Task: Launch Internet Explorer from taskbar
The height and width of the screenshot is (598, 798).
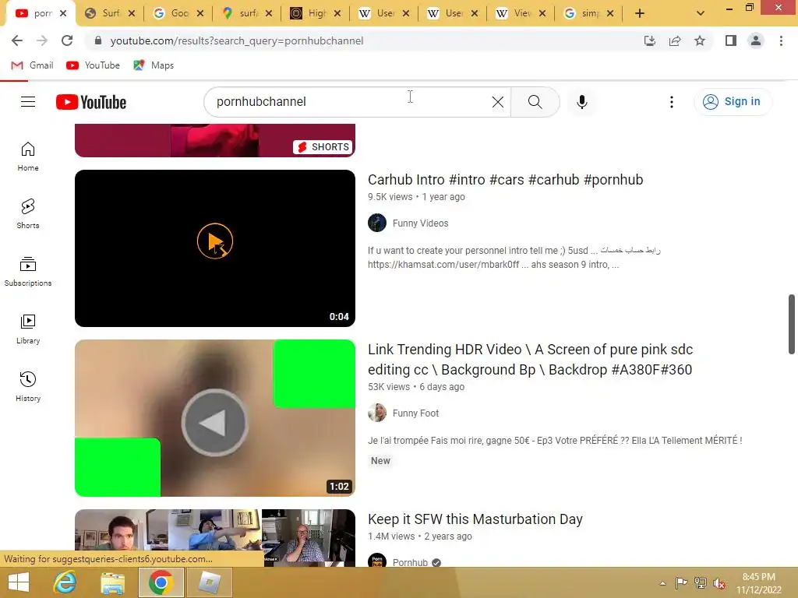Action: click(x=65, y=582)
